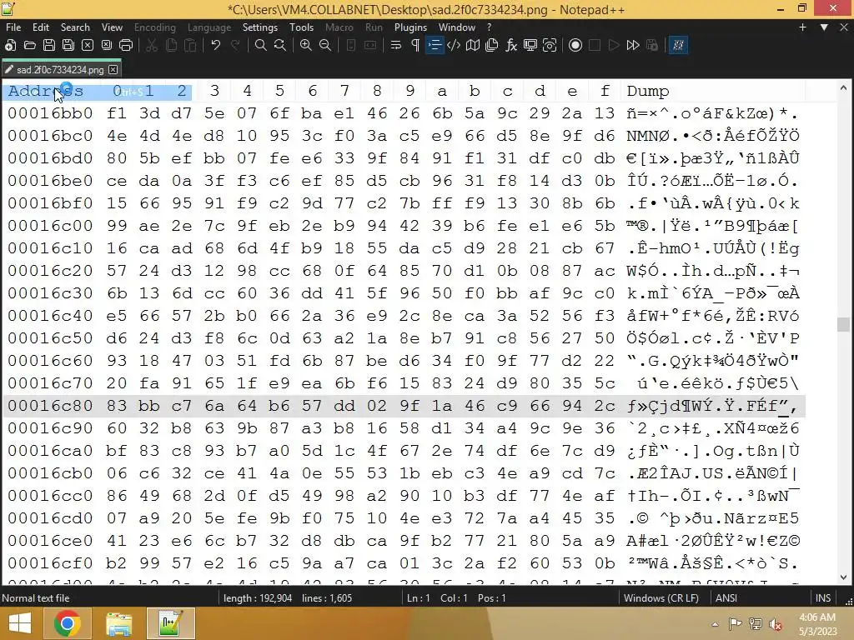Screen dimensions: 854x640
Task: Open the Window menu
Action: click(x=456, y=27)
